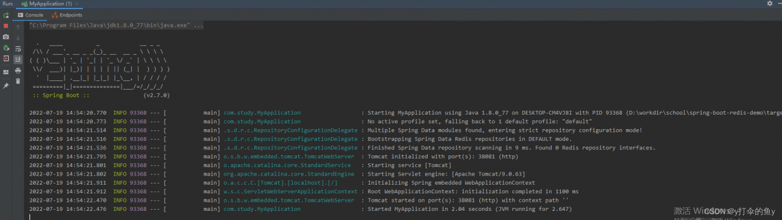Viewport: 782px width, 220px height.
Task: Close the MyApplication (1) run tab
Action: [78, 4]
